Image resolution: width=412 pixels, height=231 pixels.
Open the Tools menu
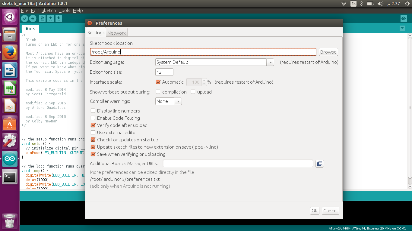[64, 10]
